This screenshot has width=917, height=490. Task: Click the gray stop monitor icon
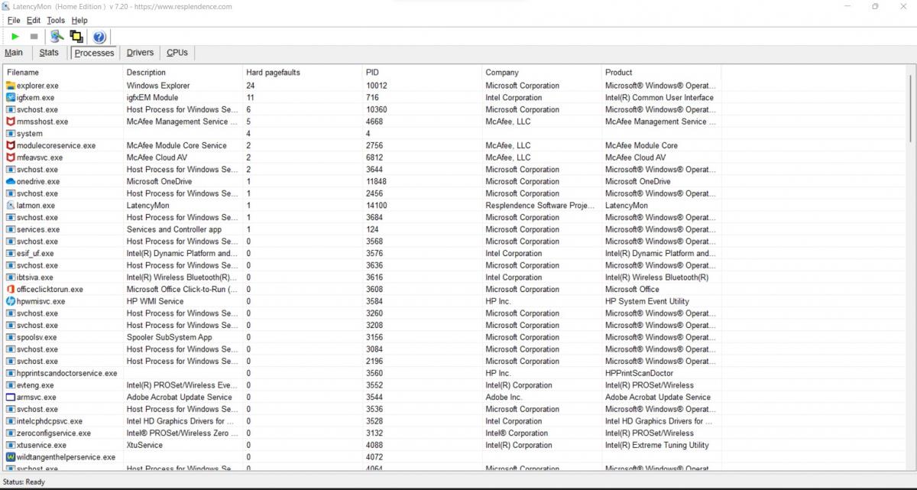click(x=34, y=36)
